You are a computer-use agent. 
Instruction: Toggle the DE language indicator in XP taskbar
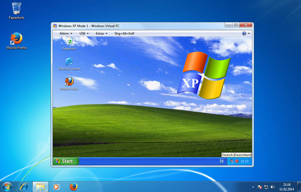click(222, 161)
